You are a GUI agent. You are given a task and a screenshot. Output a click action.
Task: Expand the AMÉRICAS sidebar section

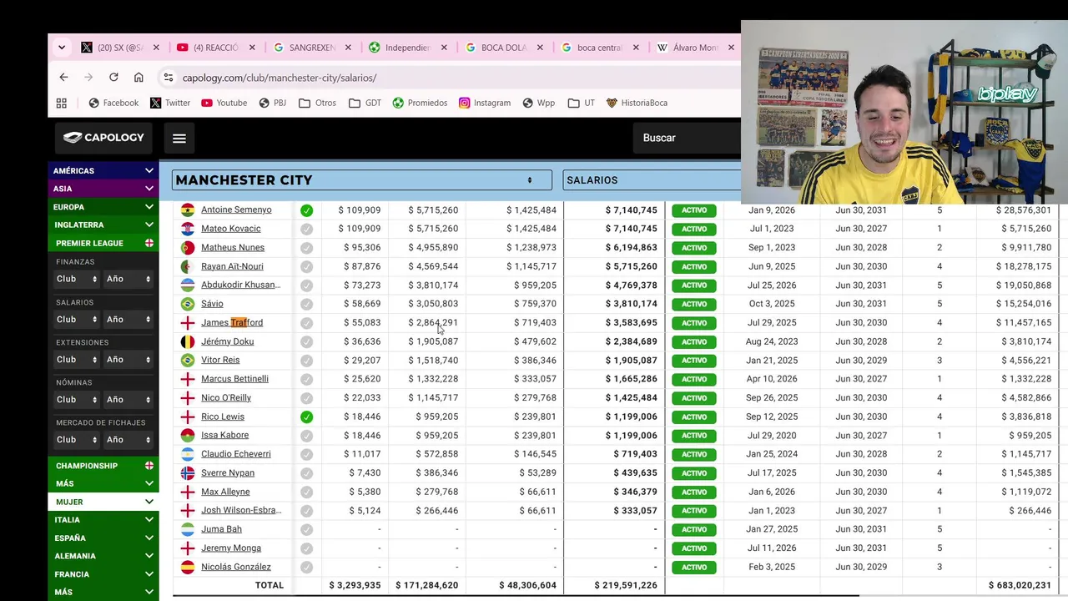pos(103,170)
